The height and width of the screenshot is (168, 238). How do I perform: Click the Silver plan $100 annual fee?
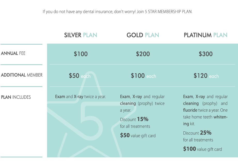pyautogui.click(x=81, y=54)
